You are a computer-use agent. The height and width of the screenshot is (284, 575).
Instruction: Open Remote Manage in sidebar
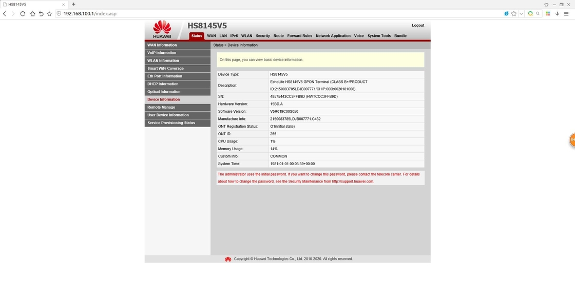(178, 107)
